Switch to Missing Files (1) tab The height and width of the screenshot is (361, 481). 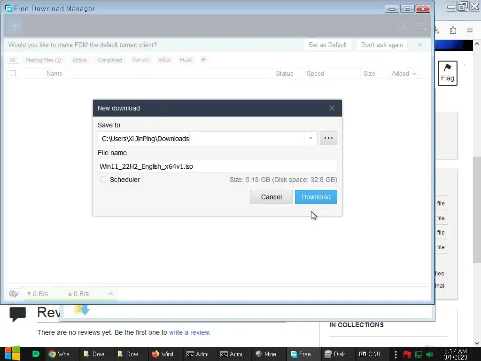(44, 60)
